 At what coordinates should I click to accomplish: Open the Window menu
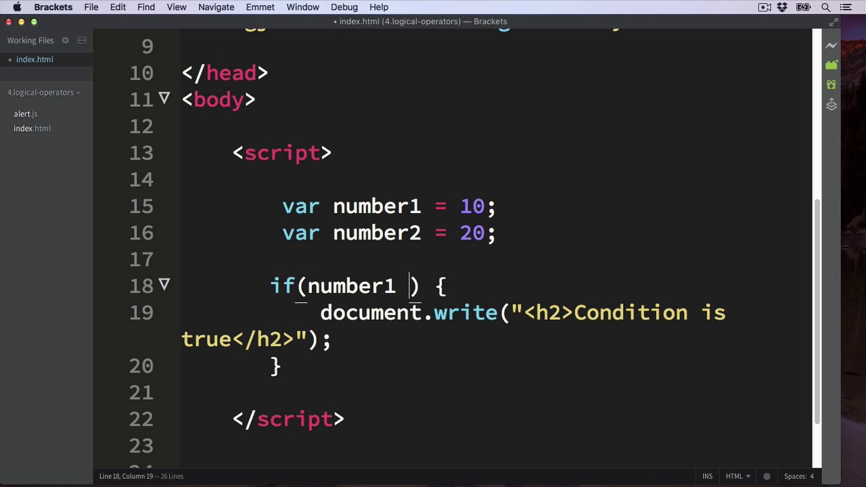(x=302, y=7)
